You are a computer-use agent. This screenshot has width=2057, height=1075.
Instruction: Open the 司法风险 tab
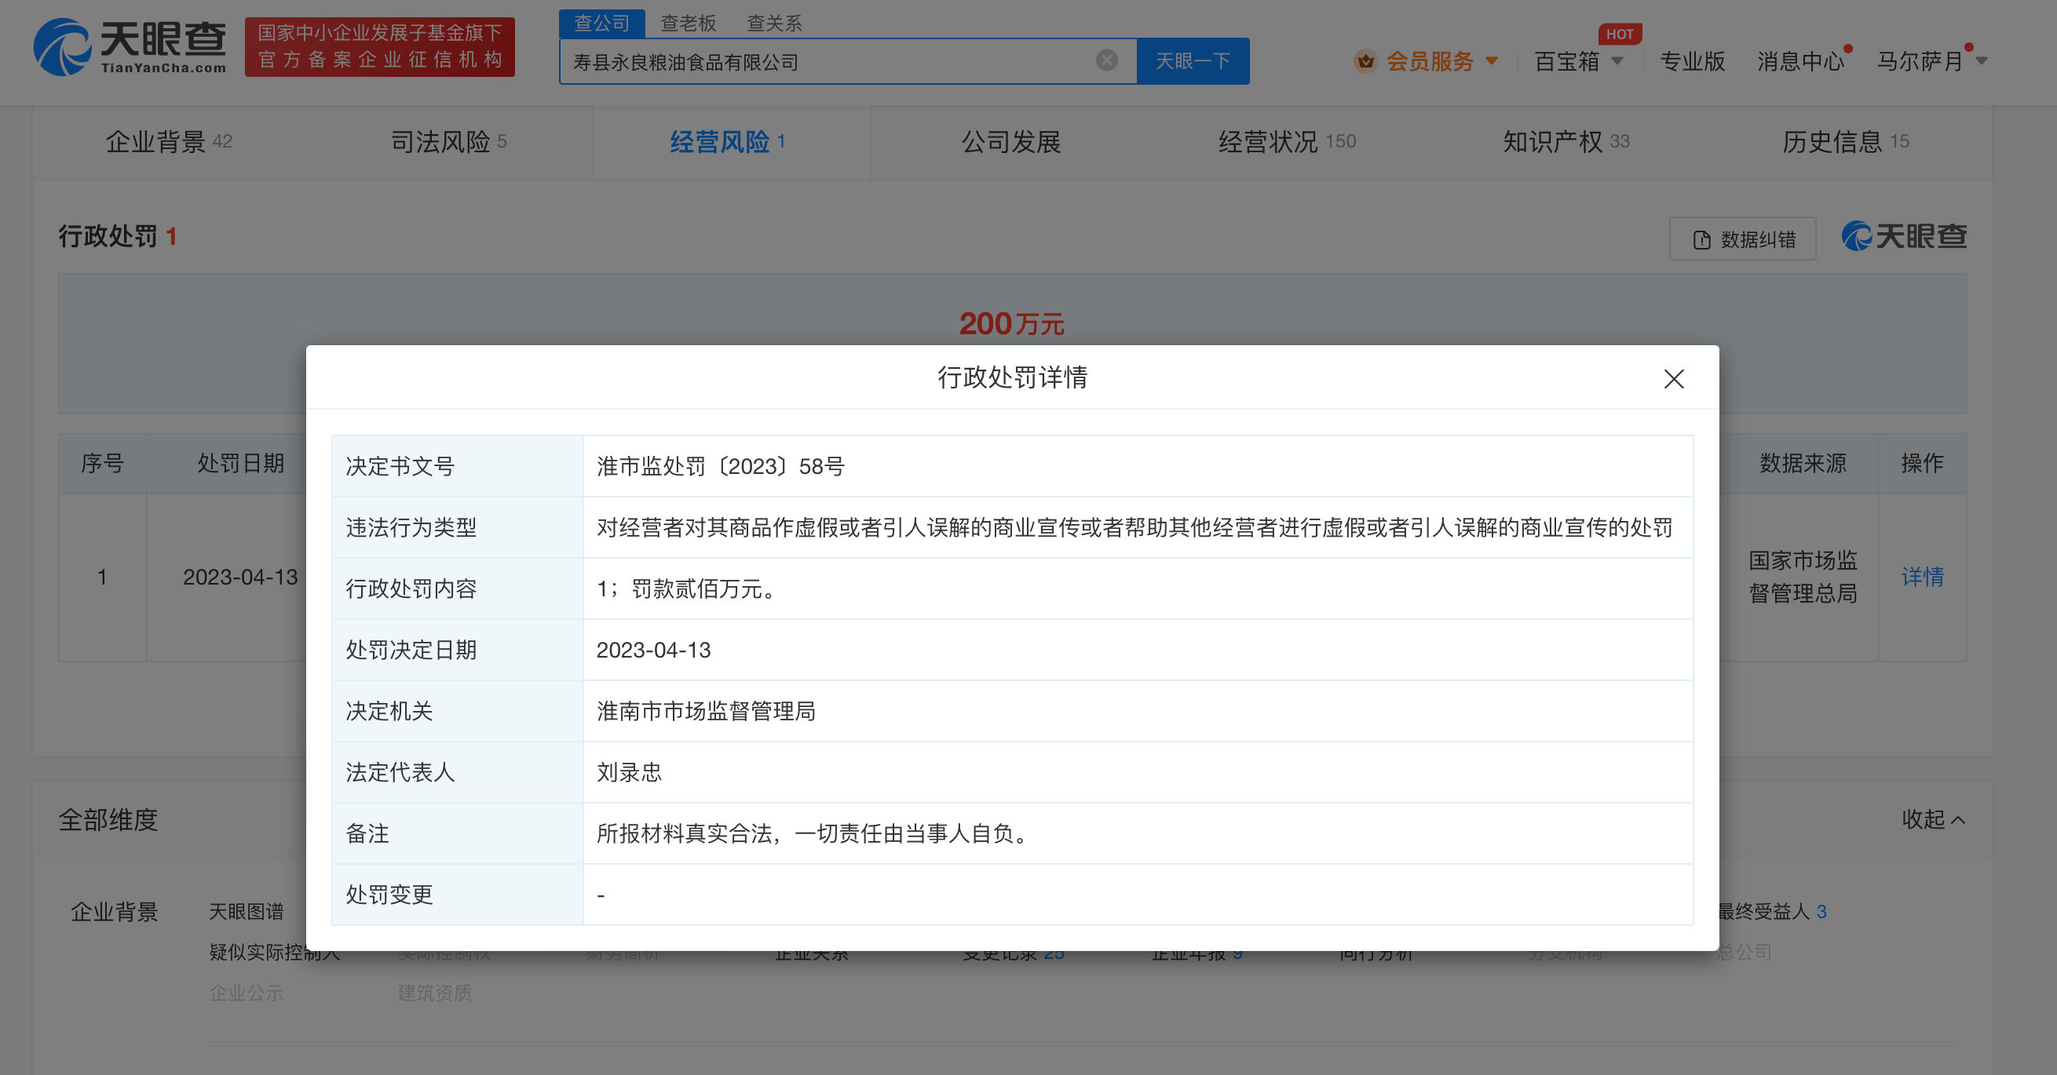click(x=448, y=142)
